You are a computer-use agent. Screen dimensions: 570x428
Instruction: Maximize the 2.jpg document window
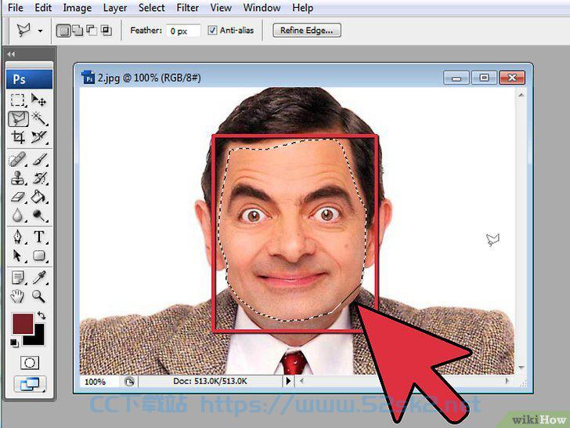(x=484, y=78)
